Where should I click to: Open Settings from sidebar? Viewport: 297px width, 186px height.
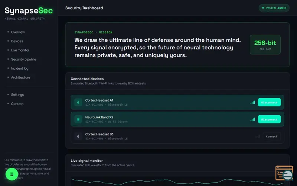click(x=17, y=95)
